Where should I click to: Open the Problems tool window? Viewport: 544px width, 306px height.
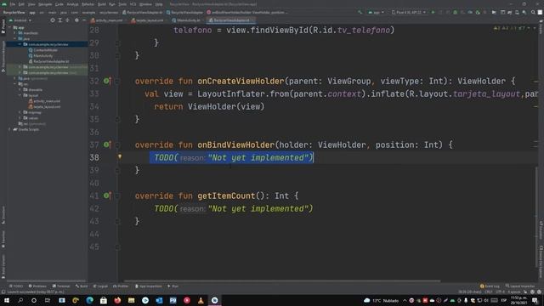[37, 286]
